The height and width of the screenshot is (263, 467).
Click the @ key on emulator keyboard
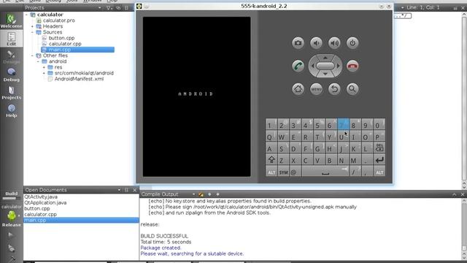[295, 172]
